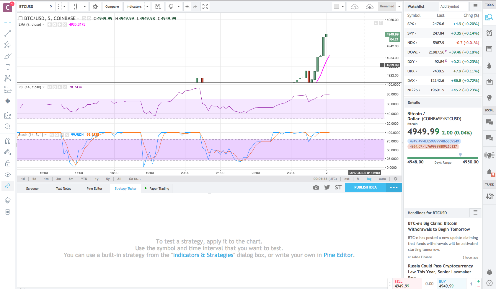The height and width of the screenshot is (289, 496).
Task: Open the Pine Editor tab
Action: (x=94, y=189)
